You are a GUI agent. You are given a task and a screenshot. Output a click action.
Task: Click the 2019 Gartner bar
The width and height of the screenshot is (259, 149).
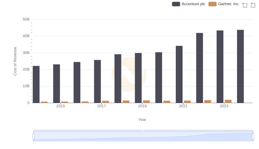[146, 102]
